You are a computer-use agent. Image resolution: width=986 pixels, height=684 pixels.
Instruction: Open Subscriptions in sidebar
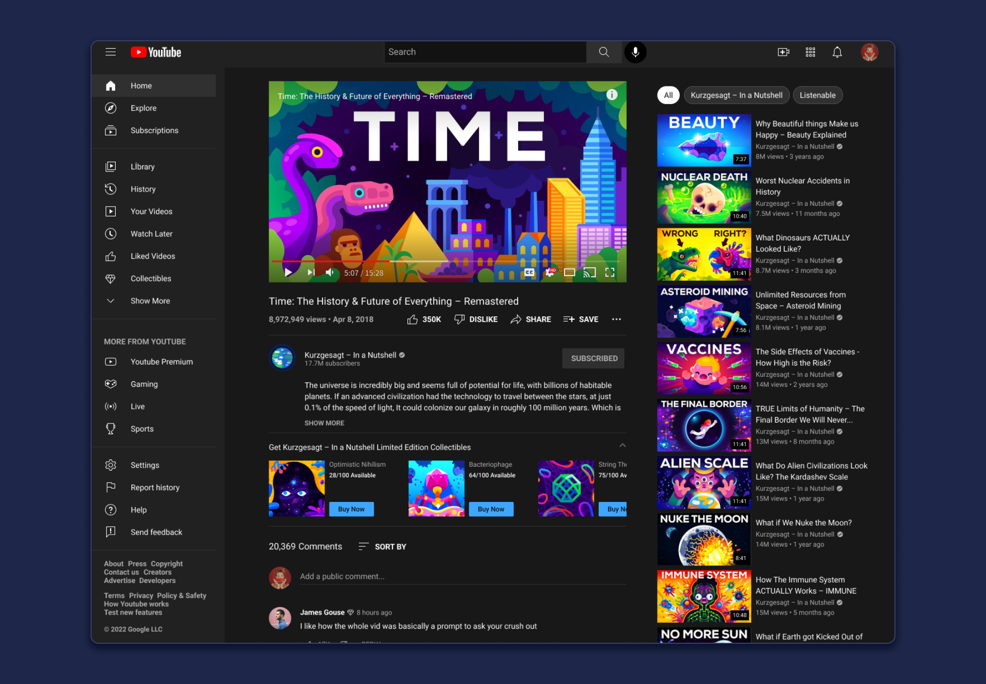pos(153,130)
